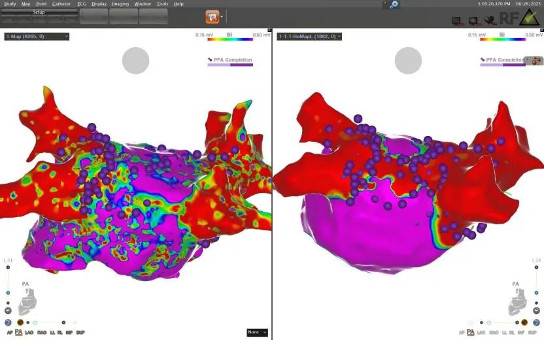The image size is (544, 340).
Task: Select the PA view in left map
Action: click(18, 332)
